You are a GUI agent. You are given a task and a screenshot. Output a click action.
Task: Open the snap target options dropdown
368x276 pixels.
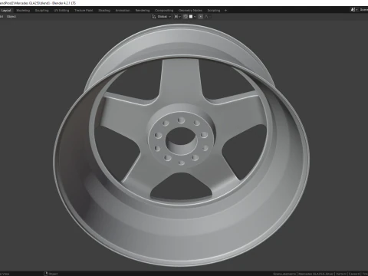192,17
